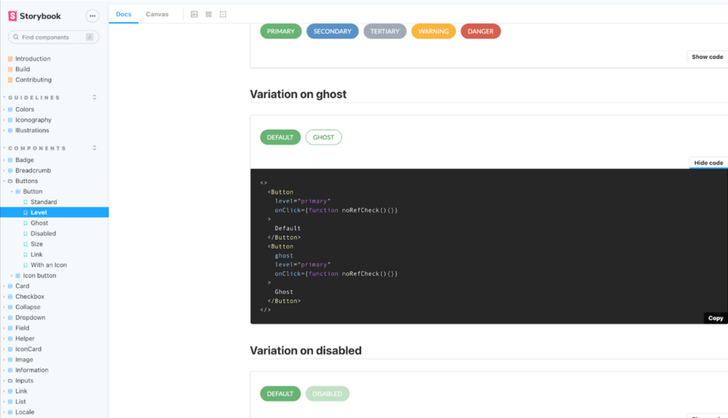
Task: Switch to the Canvas tab
Action: coord(157,15)
